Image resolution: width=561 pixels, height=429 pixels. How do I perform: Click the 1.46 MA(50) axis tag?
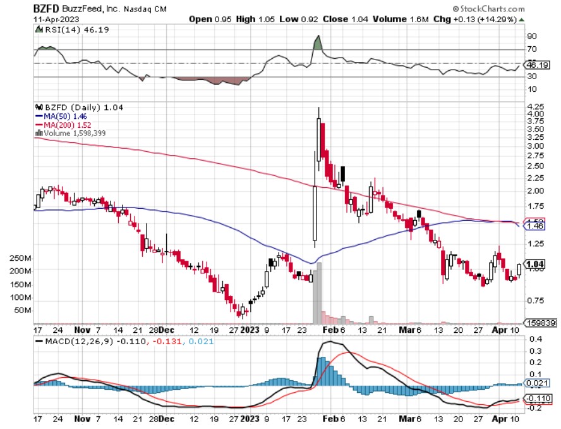click(x=534, y=226)
